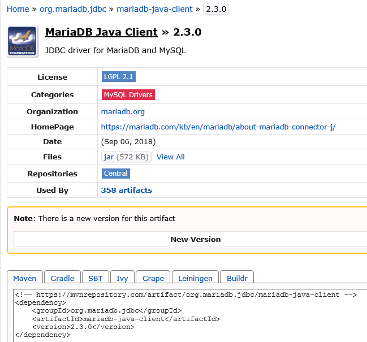
Task: Click the 'Date' row label
Action: point(52,141)
